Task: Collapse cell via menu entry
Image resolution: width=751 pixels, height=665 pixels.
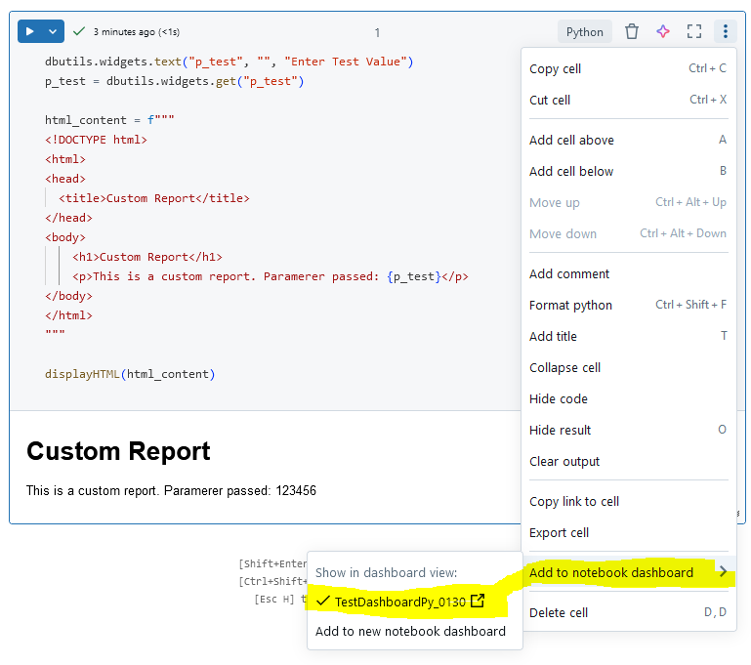Action: (x=564, y=367)
